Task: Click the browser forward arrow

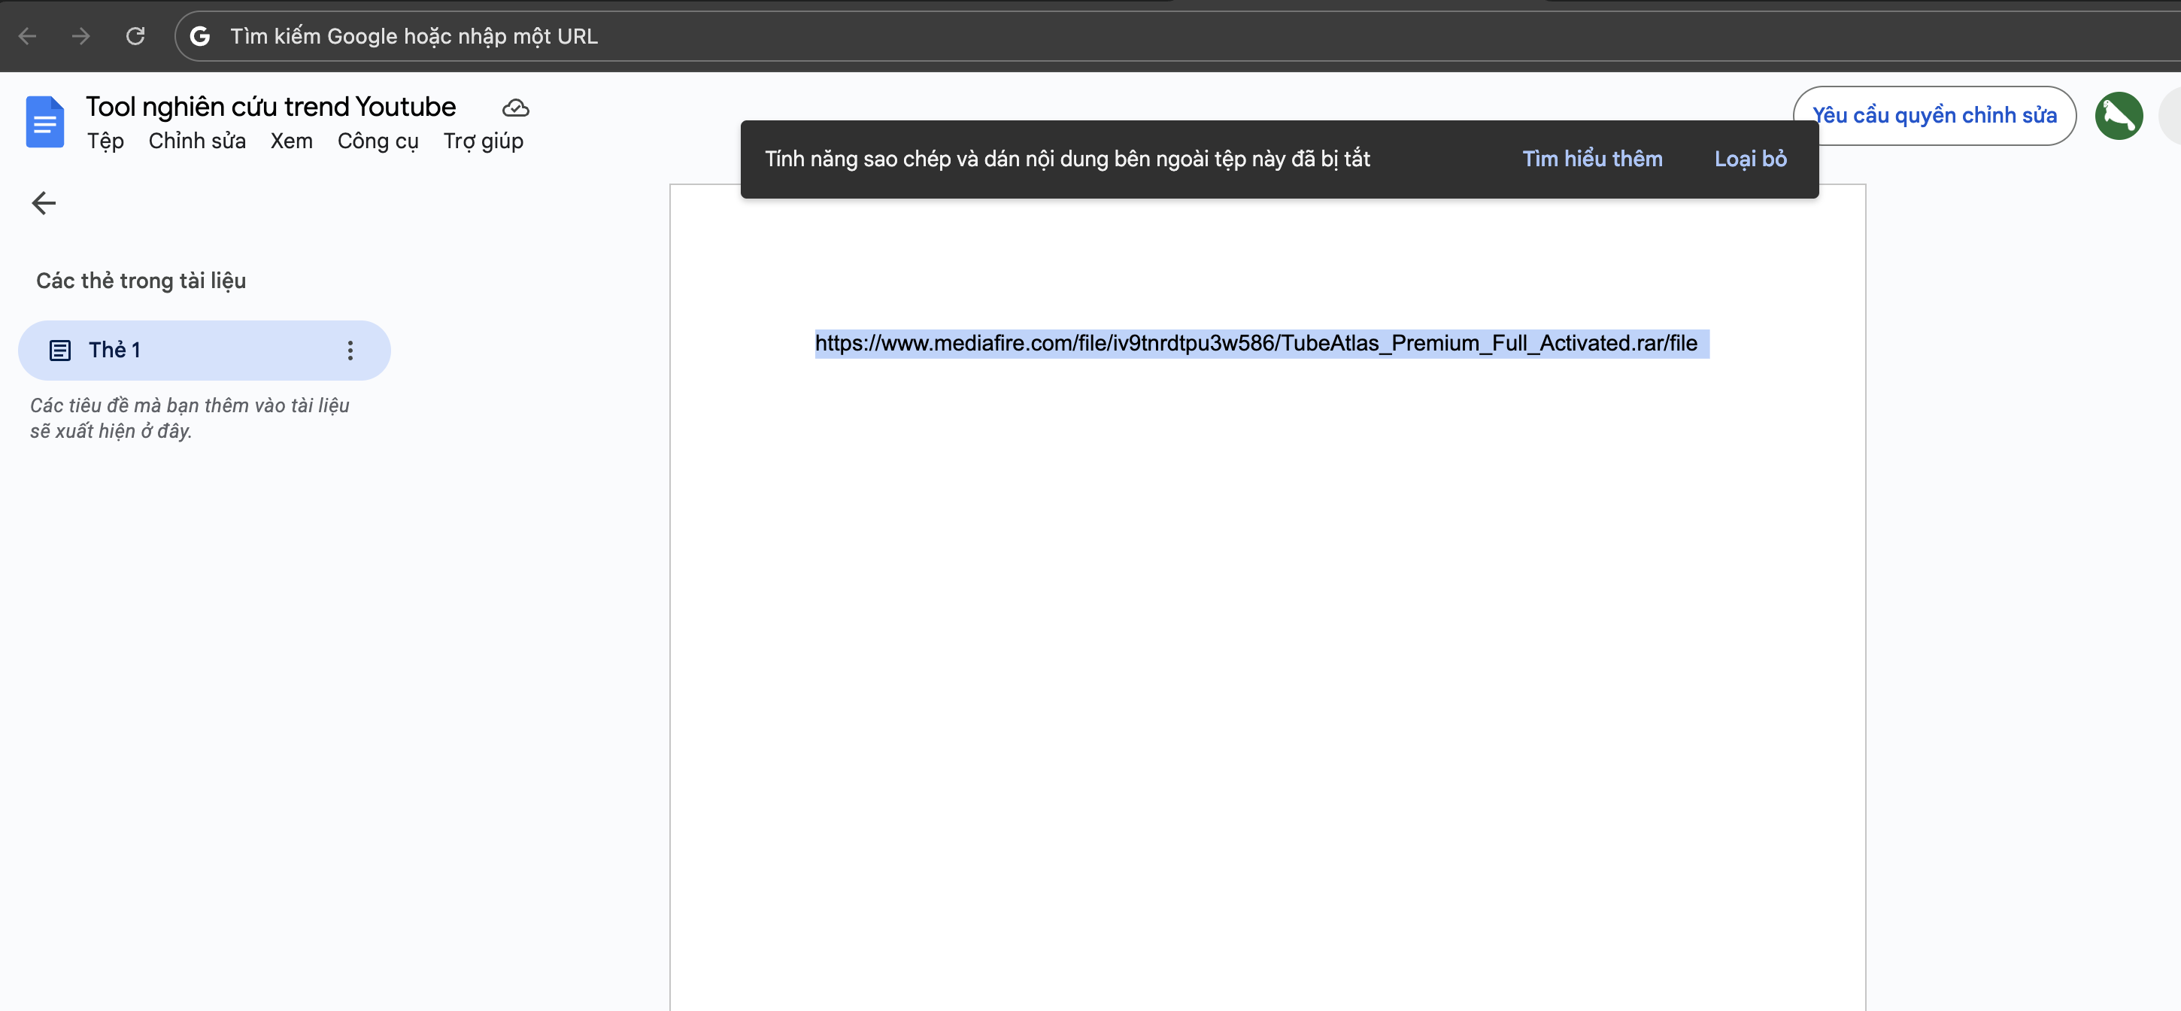Action: 80,36
